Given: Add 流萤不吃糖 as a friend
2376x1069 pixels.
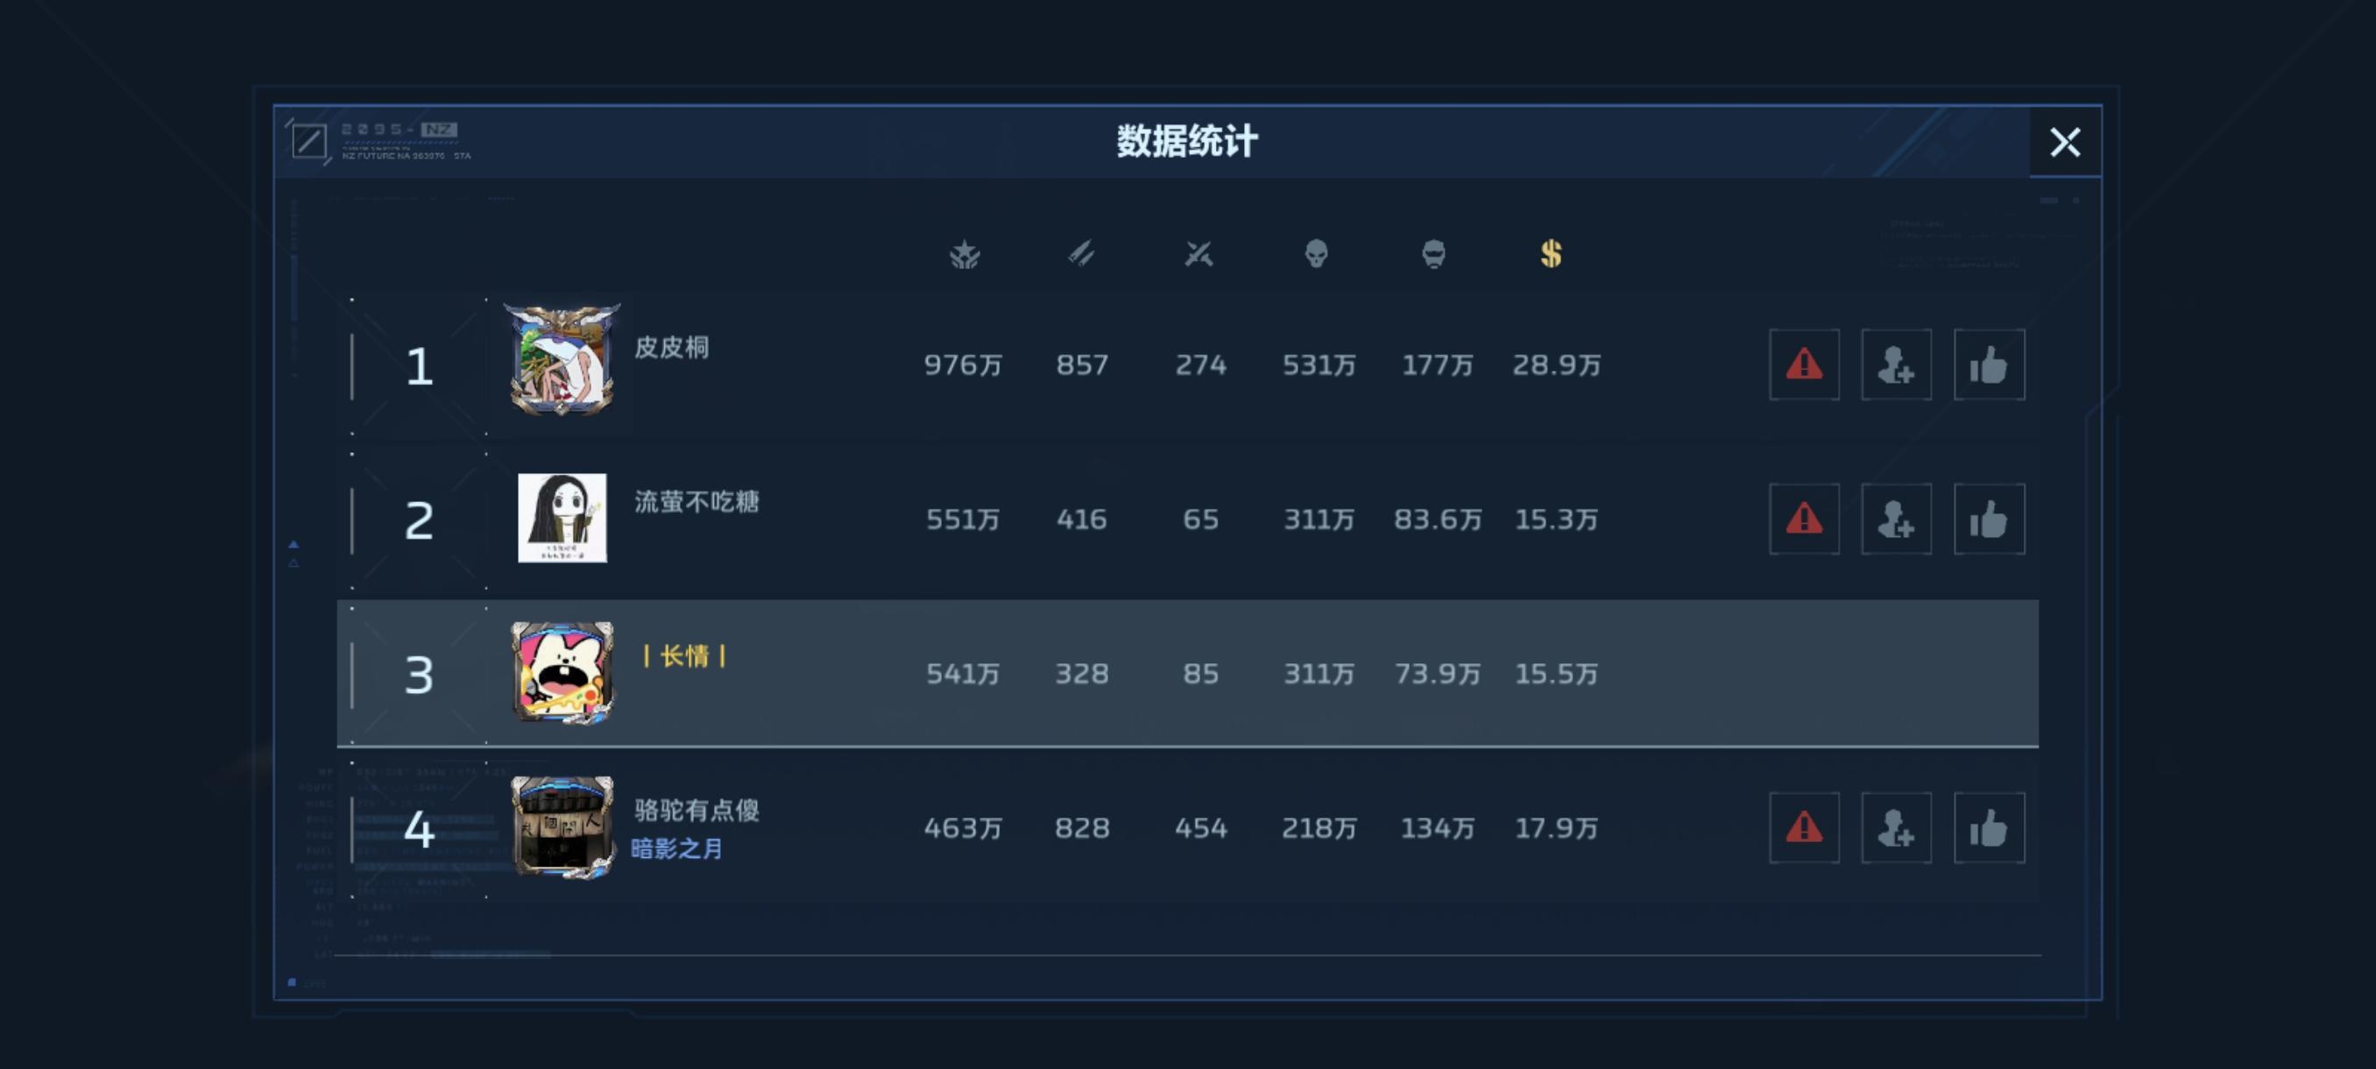Looking at the screenshot, I should 1895,520.
